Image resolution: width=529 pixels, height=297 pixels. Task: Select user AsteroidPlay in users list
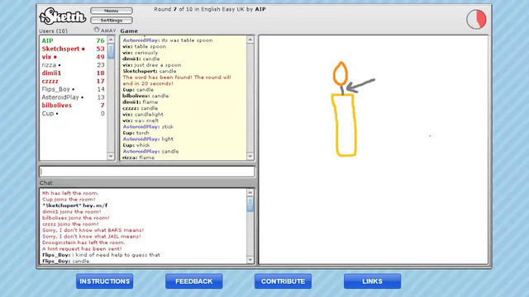pos(73,97)
